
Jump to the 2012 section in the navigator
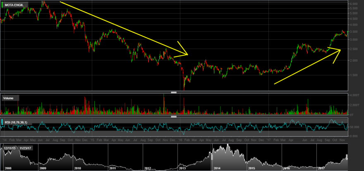[147, 168]
